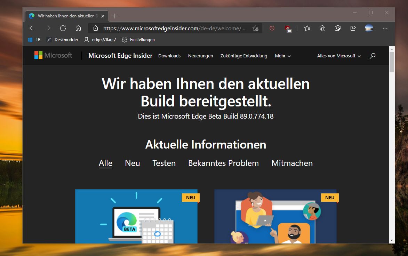Select the Bekanntes Problem filter tab
408x256 pixels.
click(224, 163)
